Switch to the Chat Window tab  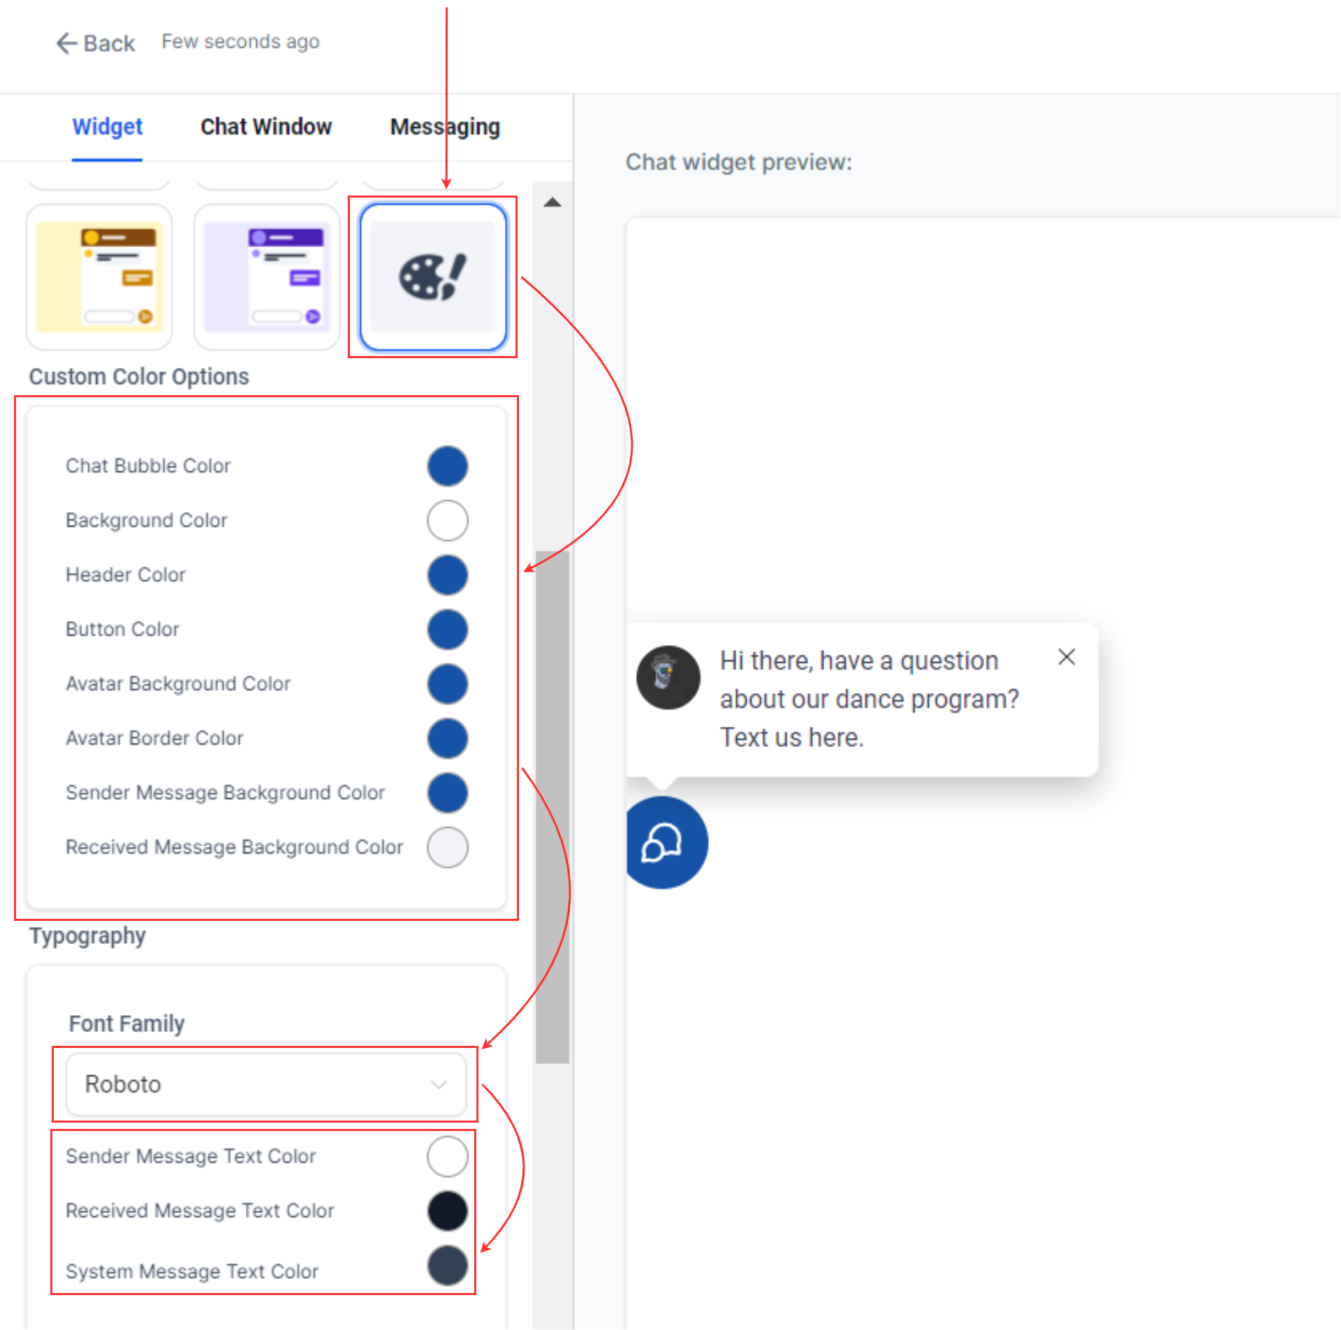pyautogui.click(x=266, y=127)
